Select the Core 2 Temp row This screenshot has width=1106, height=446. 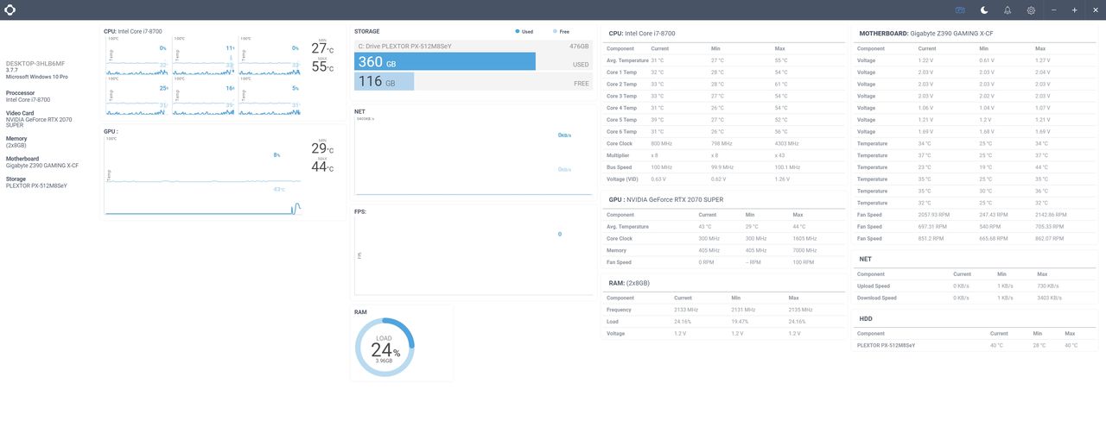click(x=723, y=85)
